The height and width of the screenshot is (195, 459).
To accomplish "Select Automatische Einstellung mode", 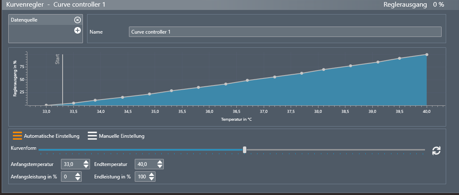I will point(46,136).
